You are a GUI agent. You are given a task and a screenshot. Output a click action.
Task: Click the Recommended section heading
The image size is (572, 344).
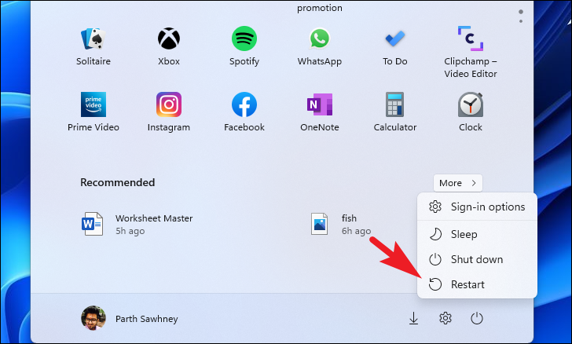(118, 182)
